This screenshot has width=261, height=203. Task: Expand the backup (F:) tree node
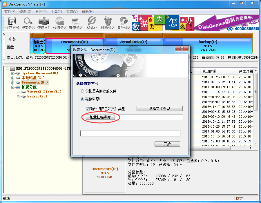(x=18, y=97)
